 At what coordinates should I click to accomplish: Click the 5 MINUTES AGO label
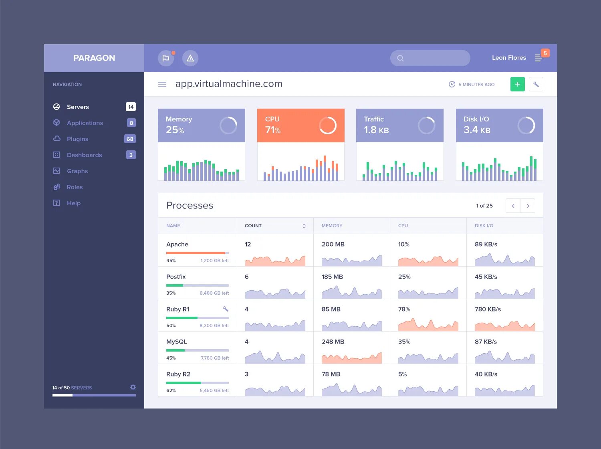coord(476,85)
